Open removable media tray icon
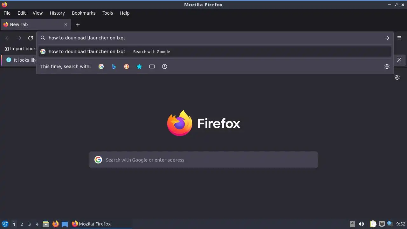Image resolution: width=407 pixels, height=229 pixels. [x=352, y=224]
